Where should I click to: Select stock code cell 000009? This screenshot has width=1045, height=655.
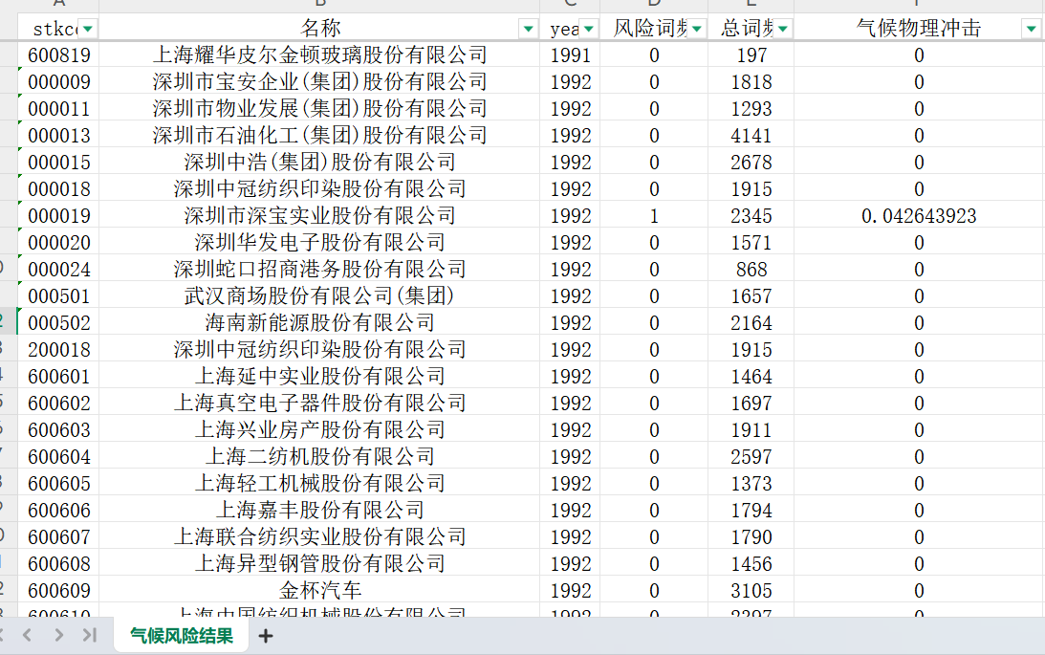[x=58, y=81]
